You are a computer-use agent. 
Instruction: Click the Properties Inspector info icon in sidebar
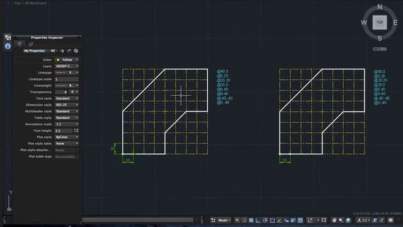pyautogui.click(x=8, y=46)
